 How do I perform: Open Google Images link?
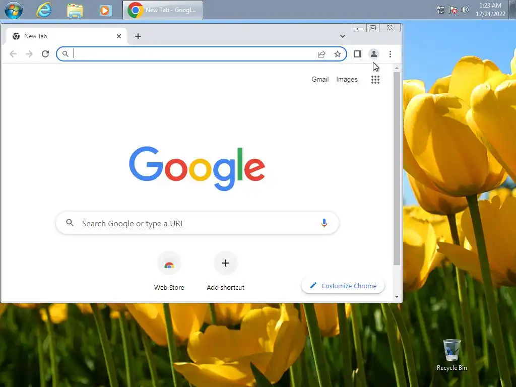[347, 79]
